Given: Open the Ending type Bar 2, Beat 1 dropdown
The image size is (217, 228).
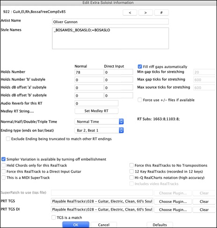Looking at the screenshot, I should coord(99,130).
